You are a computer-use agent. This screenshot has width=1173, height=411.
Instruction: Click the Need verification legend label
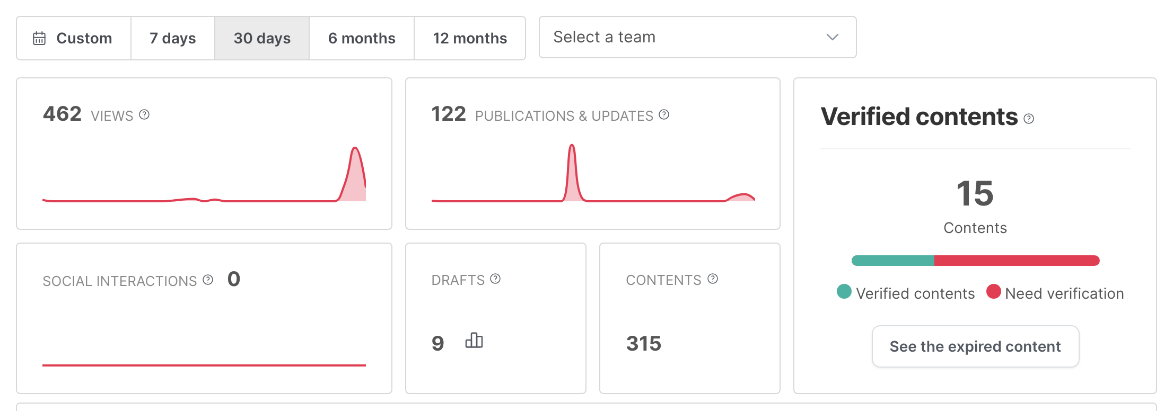click(x=1064, y=293)
